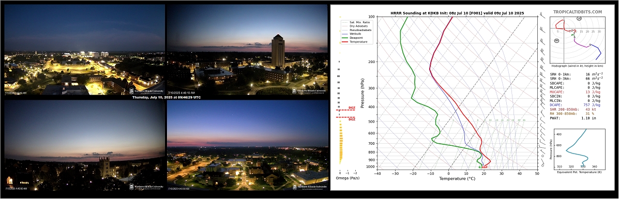Viewport: 619px width, 199px height.
Task: Select the bottom-right campus webcam image
Action: click(x=247, y=145)
